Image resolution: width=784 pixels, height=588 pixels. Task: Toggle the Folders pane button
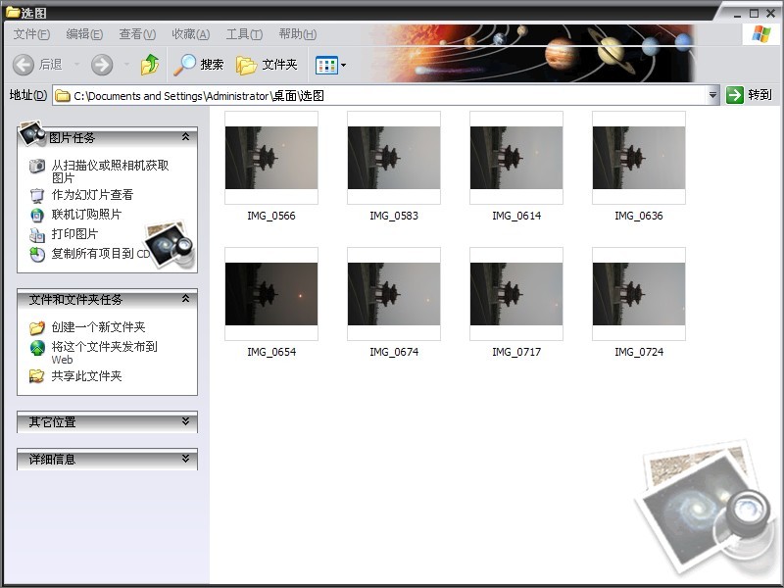click(267, 65)
